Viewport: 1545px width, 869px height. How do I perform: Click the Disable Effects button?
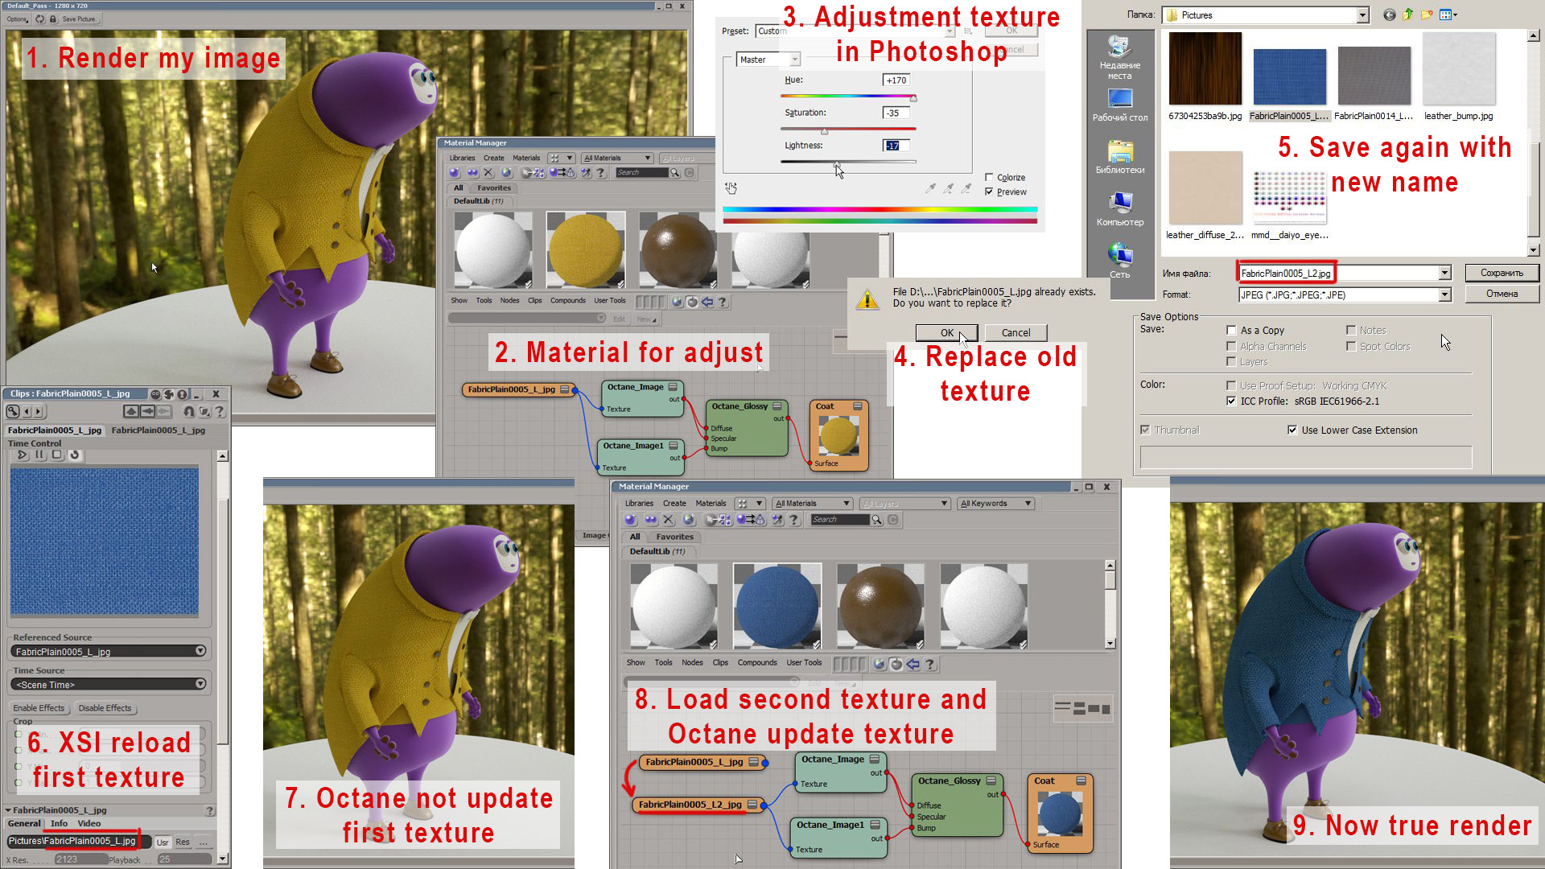105,708
